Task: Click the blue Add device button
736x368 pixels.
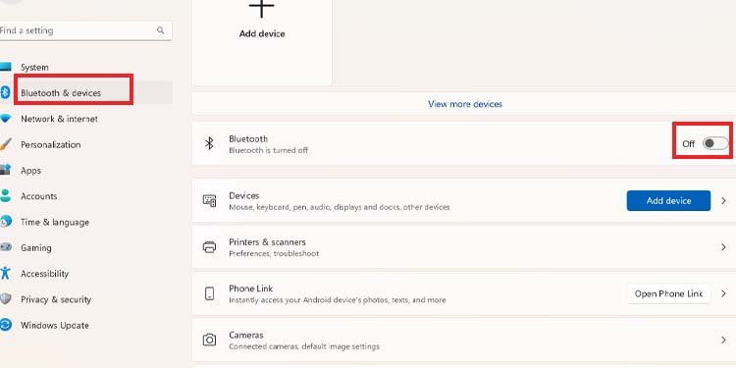Action: coord(668,200)
